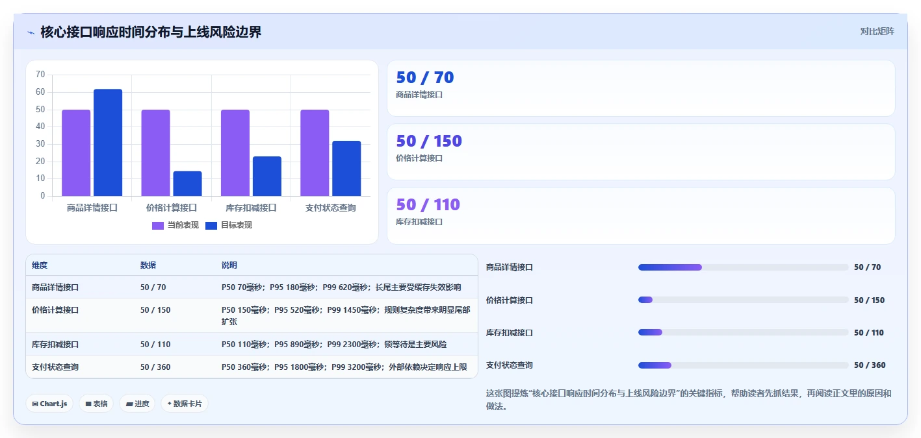This screenshot has height=438, width=921.
Task: Open the 50 / 110 库存扣减接口 card
Action: coord(641,215)
